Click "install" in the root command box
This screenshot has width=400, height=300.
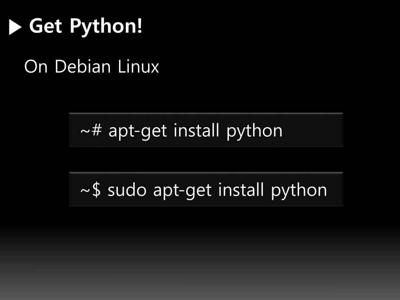[x=196, y=130]
